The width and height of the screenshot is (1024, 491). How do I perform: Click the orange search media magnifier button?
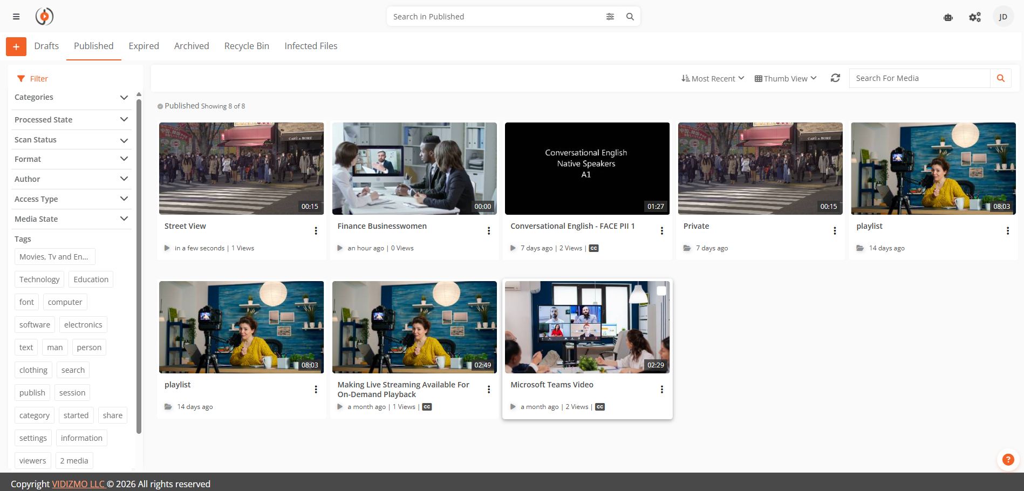pyautogui.click(x=1000, y=78)
